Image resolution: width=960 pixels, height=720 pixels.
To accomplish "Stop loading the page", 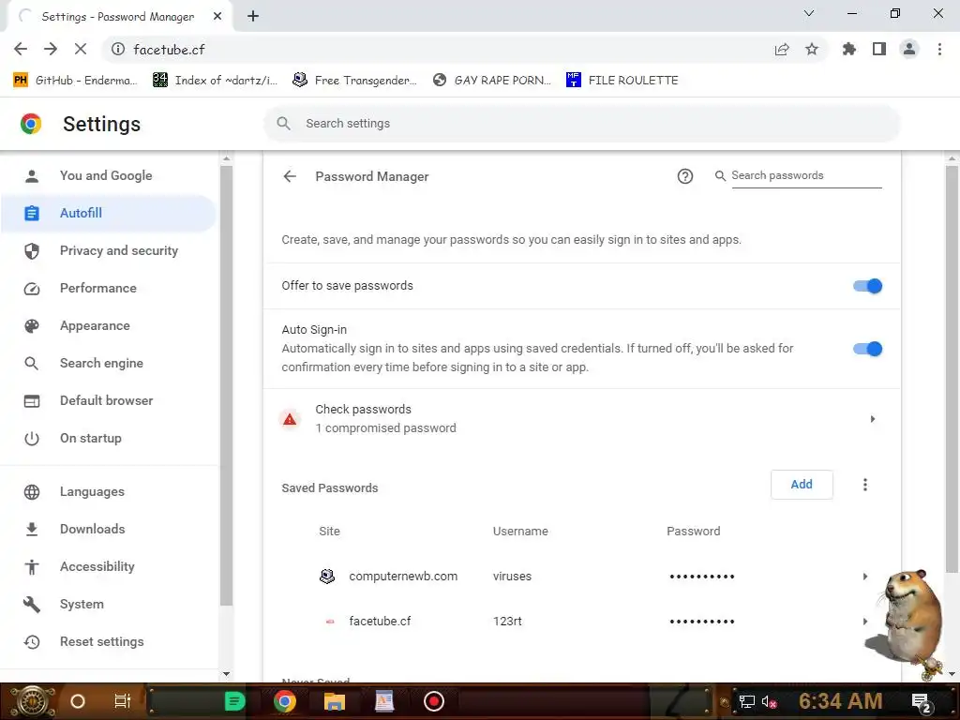I will tap(81, 49).
